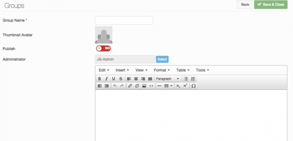Insert a special character (omega)

click(194, 86)
